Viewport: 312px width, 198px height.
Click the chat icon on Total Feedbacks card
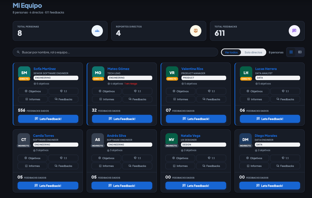294,31
